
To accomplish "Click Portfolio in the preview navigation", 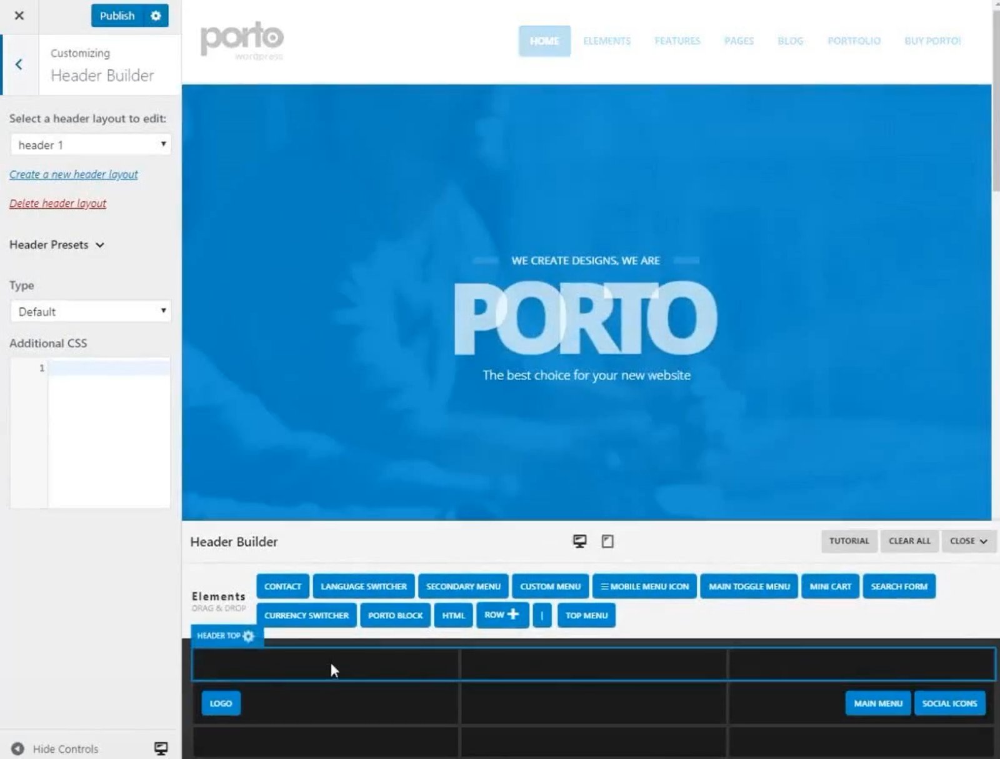I will (854, 41).
